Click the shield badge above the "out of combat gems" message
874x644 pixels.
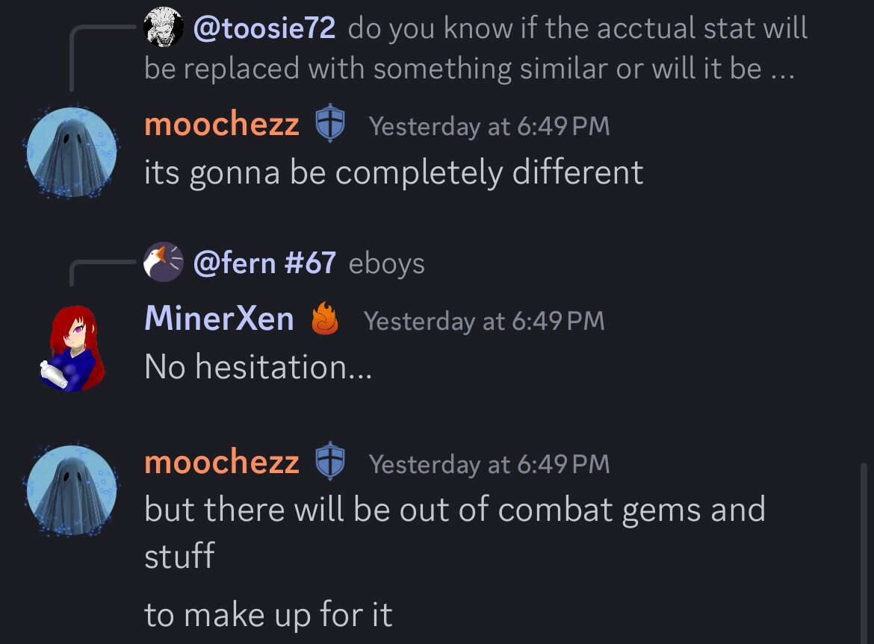[329, 463]
